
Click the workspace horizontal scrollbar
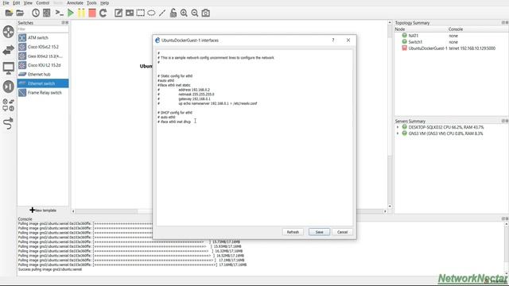(x=229, y=211)
